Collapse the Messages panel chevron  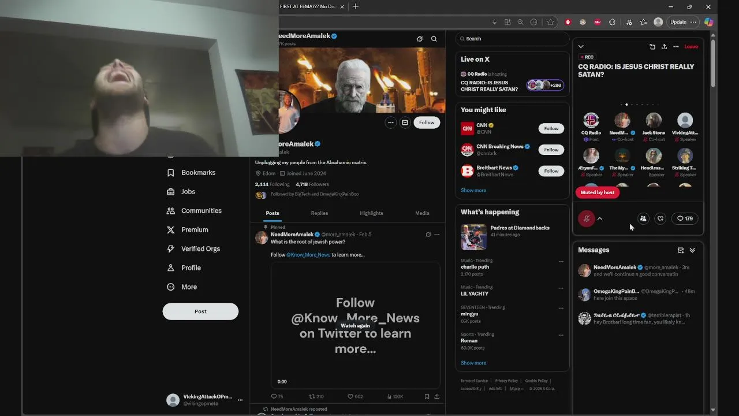[x=692, y=250]
